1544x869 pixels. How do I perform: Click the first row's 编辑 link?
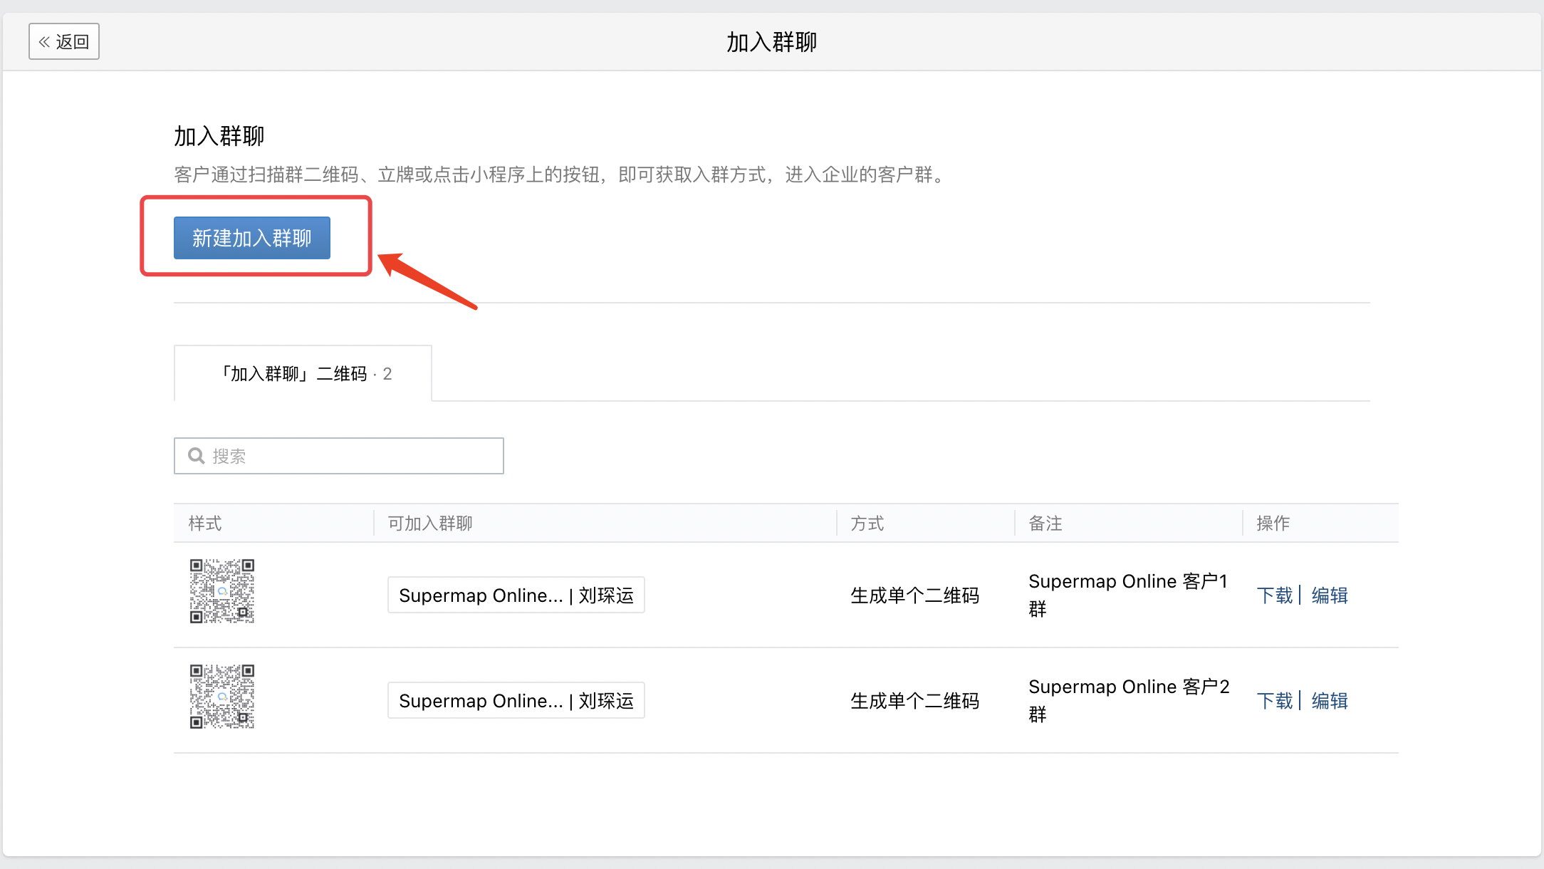(x=1330, y=595)
